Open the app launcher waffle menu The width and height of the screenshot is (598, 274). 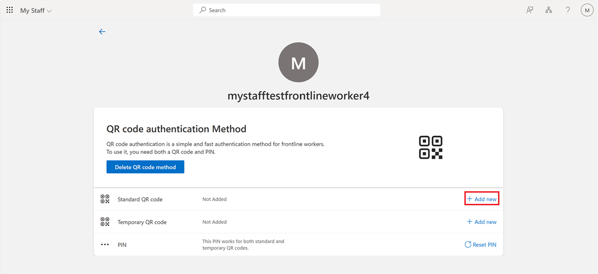(x=9, y=10)
